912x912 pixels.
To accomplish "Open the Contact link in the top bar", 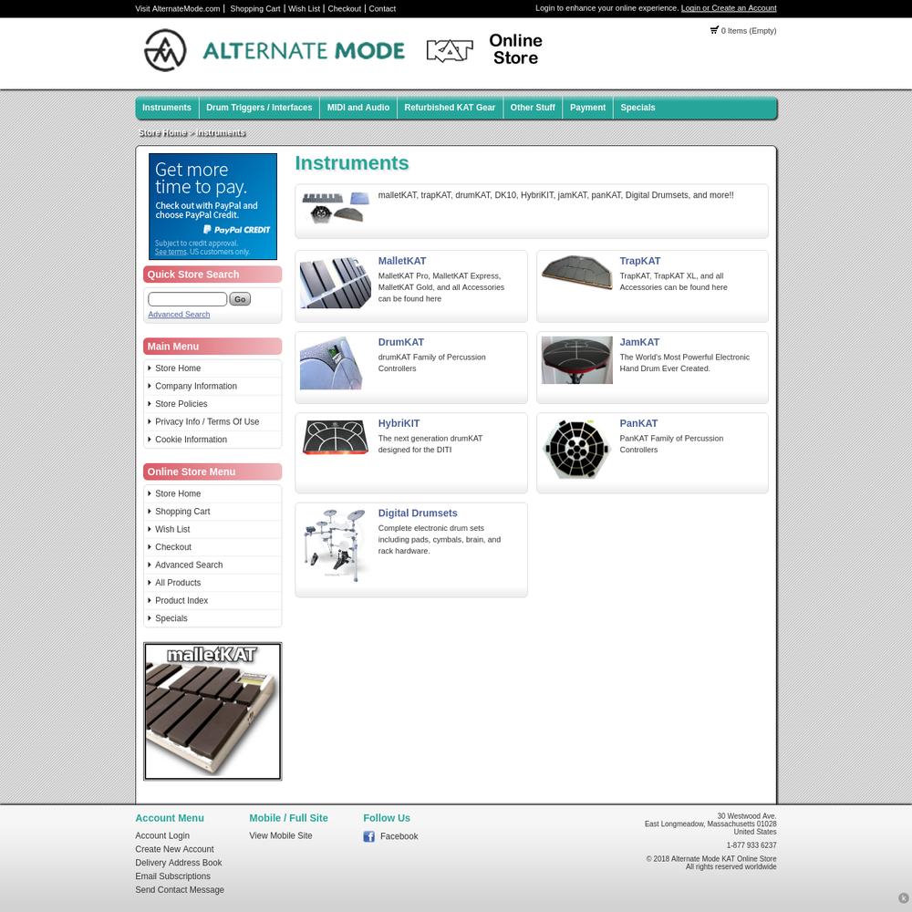I will pyautogui.click(x=382, y=9).
